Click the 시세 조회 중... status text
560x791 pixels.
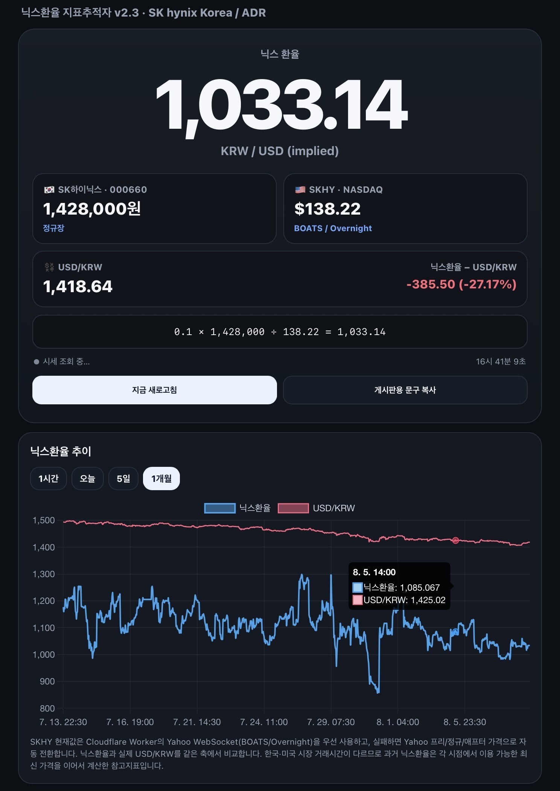point(66,362)
